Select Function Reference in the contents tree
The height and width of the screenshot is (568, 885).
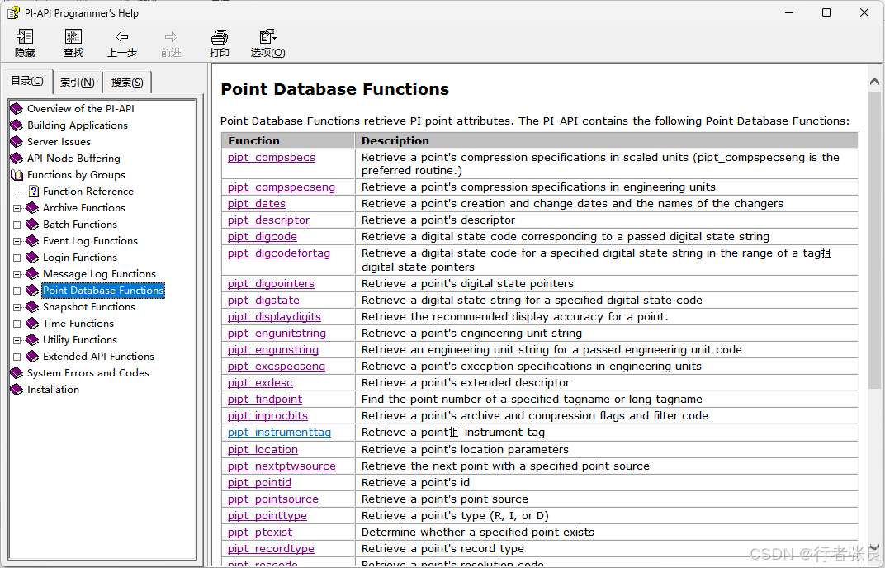[x=88, y=192]
